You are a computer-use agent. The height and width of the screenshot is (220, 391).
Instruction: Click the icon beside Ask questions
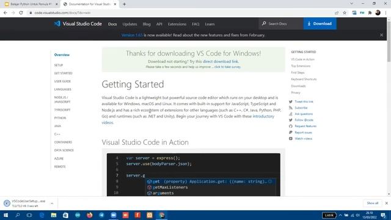point(291,114)
